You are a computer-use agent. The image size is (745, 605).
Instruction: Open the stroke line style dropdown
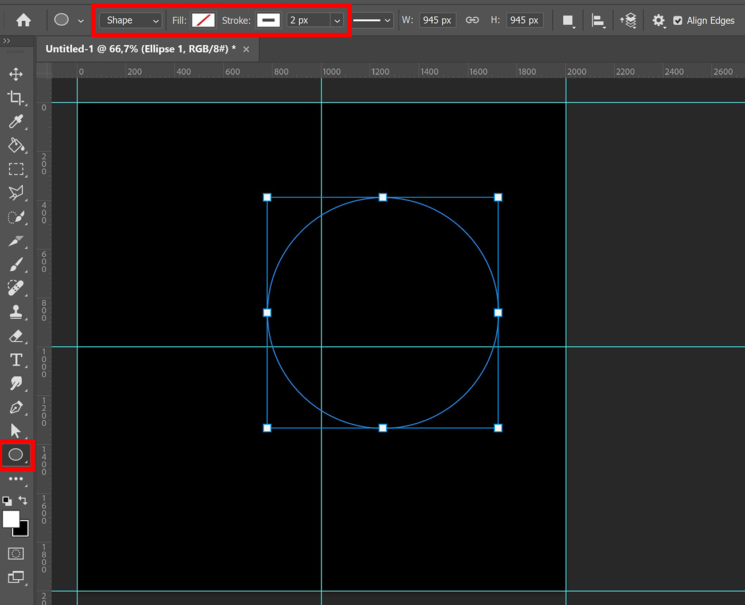click(x=371, y=20)
